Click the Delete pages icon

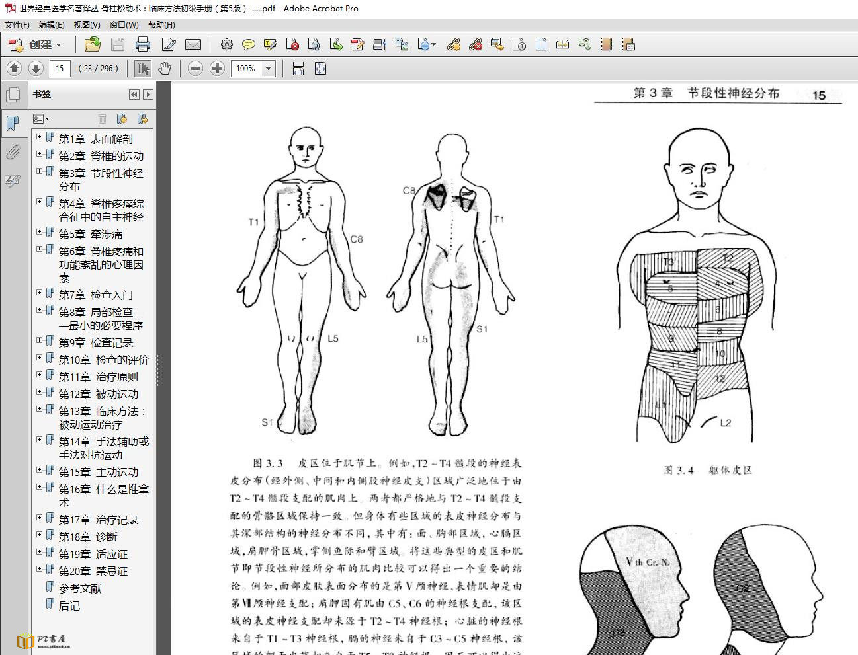click(292, 45)
